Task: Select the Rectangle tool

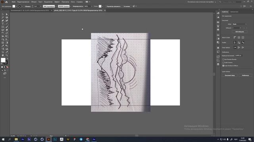Action: [3, 27]
